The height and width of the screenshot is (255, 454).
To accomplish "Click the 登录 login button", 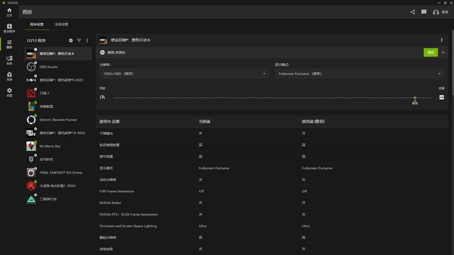I will [441, 12].
